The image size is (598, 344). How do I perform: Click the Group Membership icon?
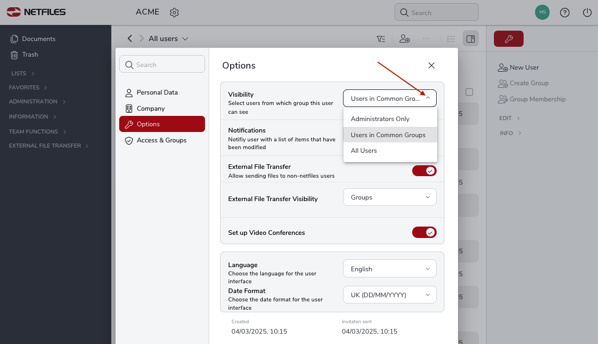[503, 99]
